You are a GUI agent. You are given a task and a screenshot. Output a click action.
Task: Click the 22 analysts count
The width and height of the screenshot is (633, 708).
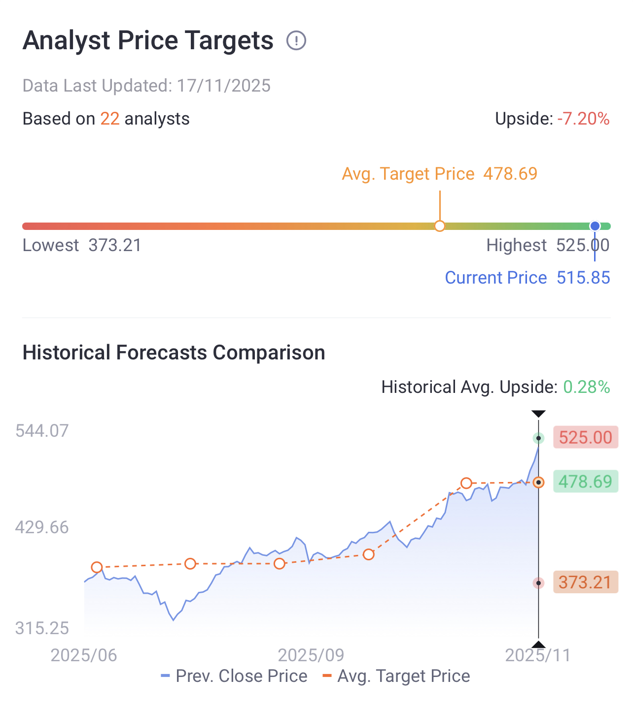coord(110,119)
